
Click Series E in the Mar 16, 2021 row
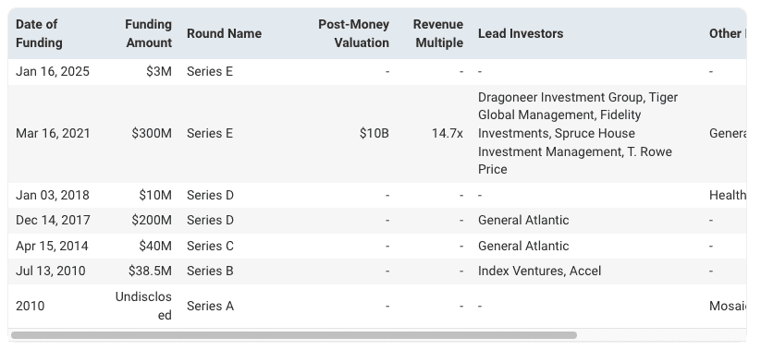coord(210,133)
